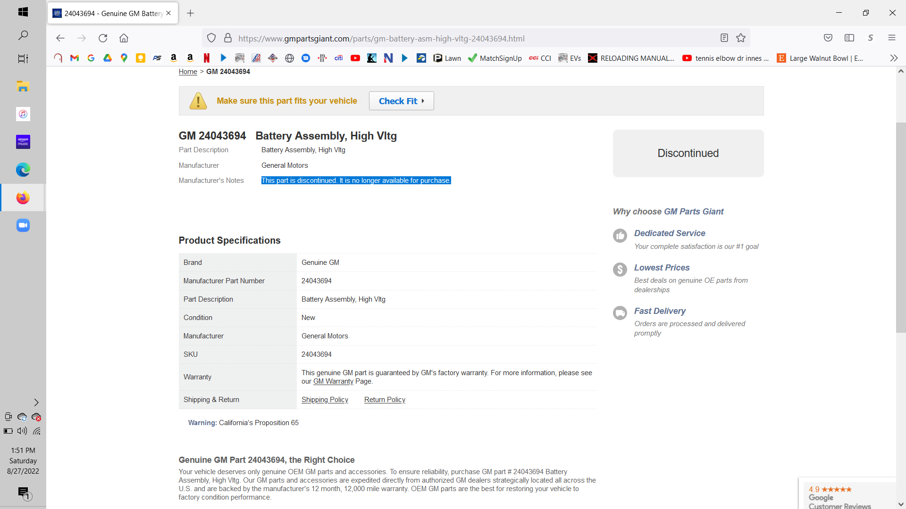This screenshot has width=906, height=509.
Task: Open the Return Policy link
Action: coord(385,400)
